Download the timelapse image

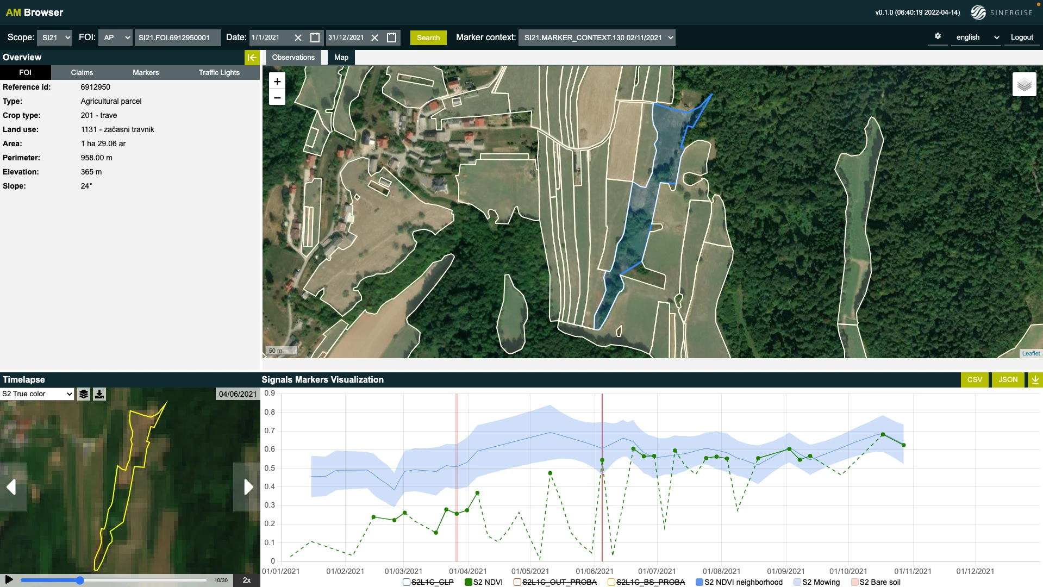99,394
